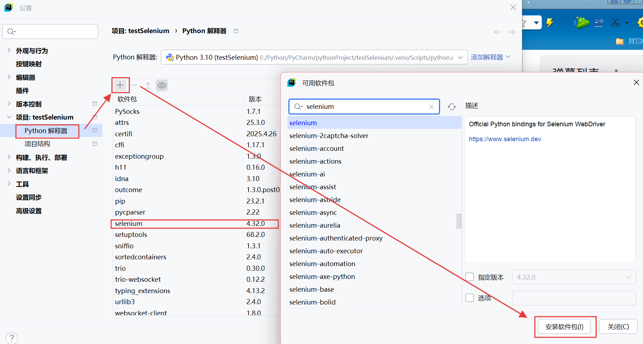The width and height of the screenshot is (643, 344).
Task: Click the available packages list scrollbar
Action: (x=459, y=221)
